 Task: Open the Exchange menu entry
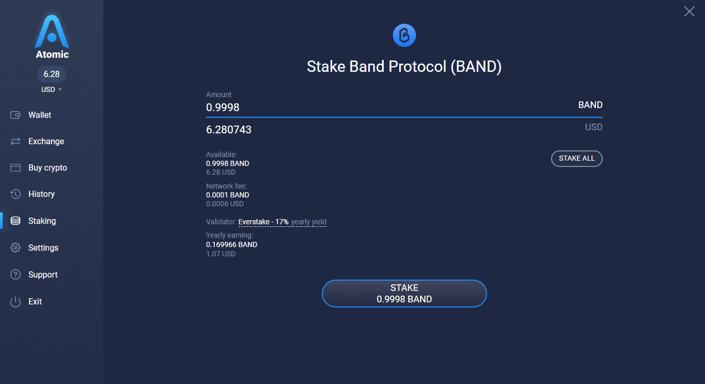[45, 141]
